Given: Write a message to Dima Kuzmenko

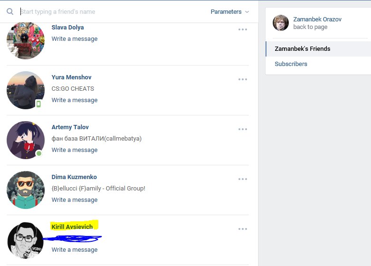Looking at the screenshot, I should coord(75,200).
